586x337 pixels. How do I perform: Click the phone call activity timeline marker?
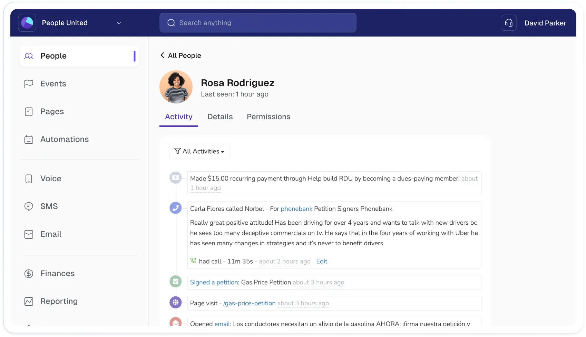click(x=175, y=208)
